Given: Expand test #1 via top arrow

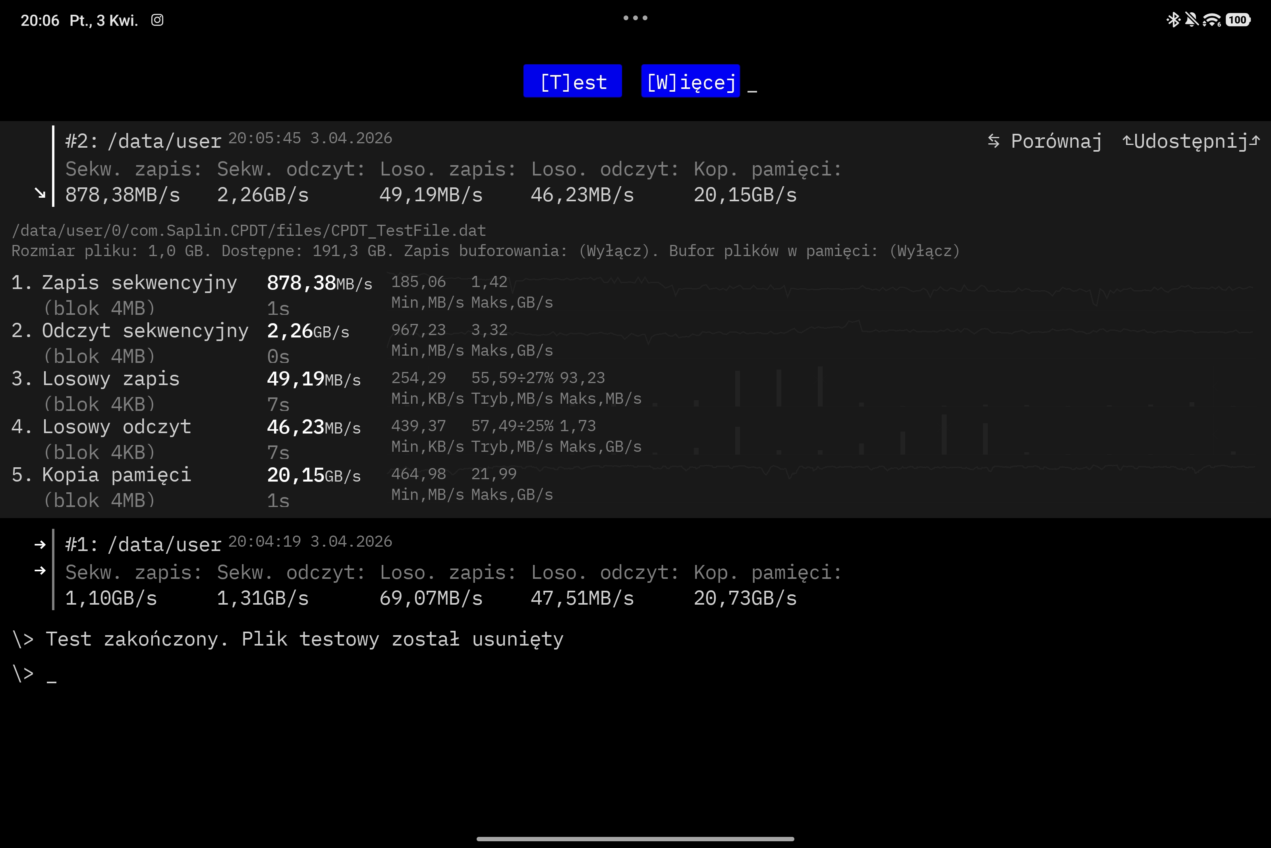Looking at the screenshot, I should click(x=40, y=544).
